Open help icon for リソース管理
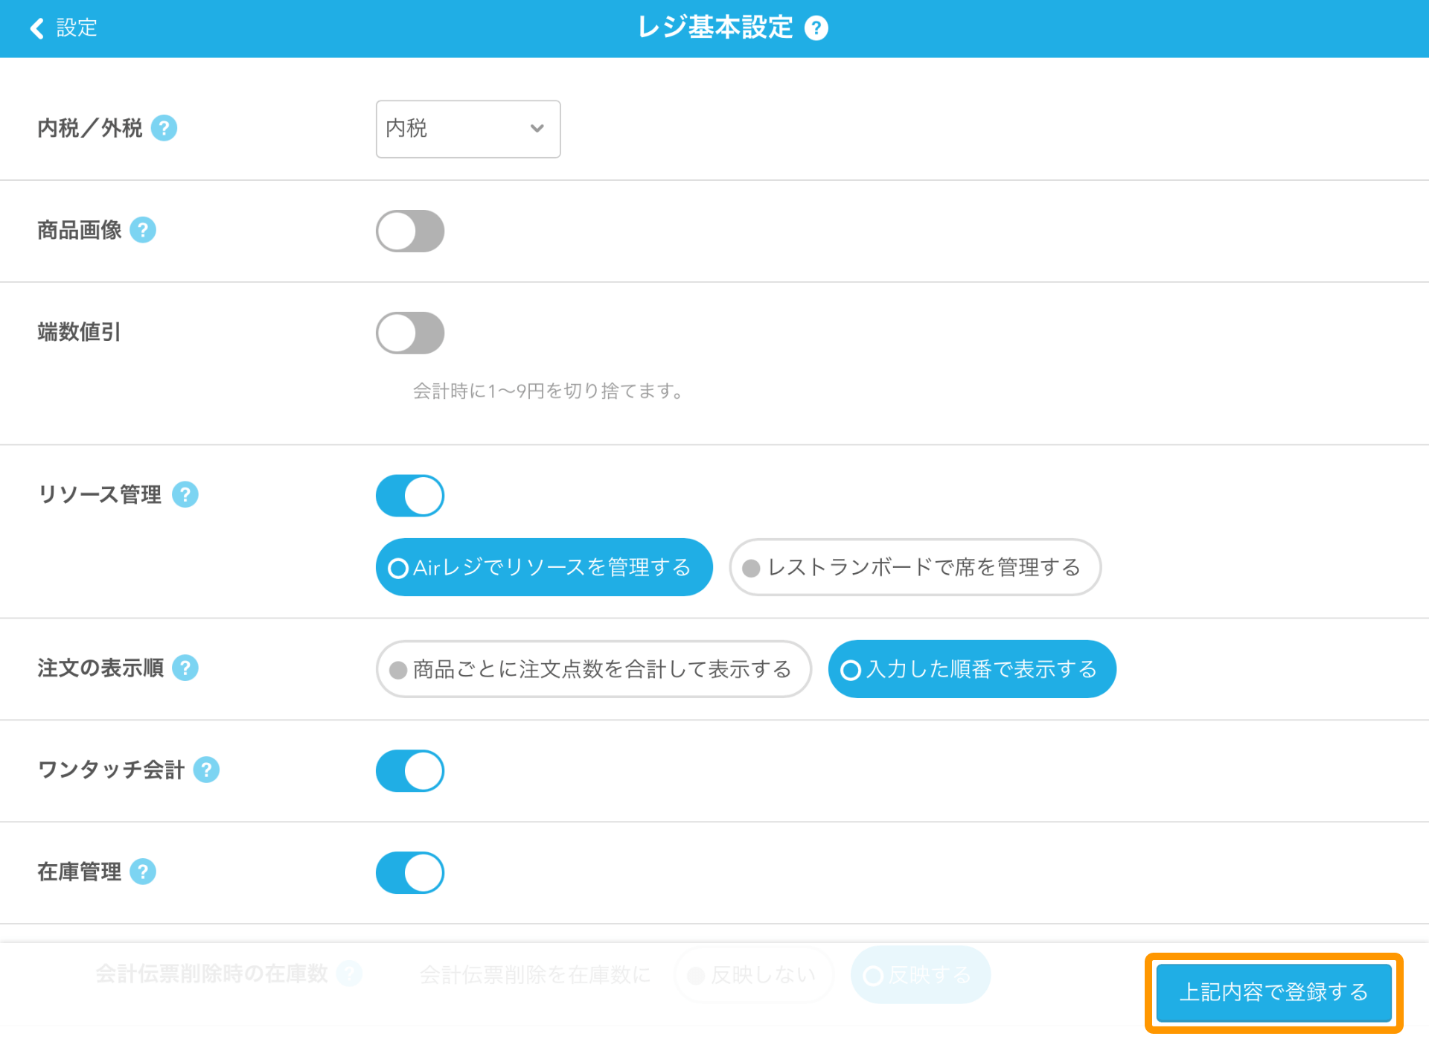 (185, 494)
